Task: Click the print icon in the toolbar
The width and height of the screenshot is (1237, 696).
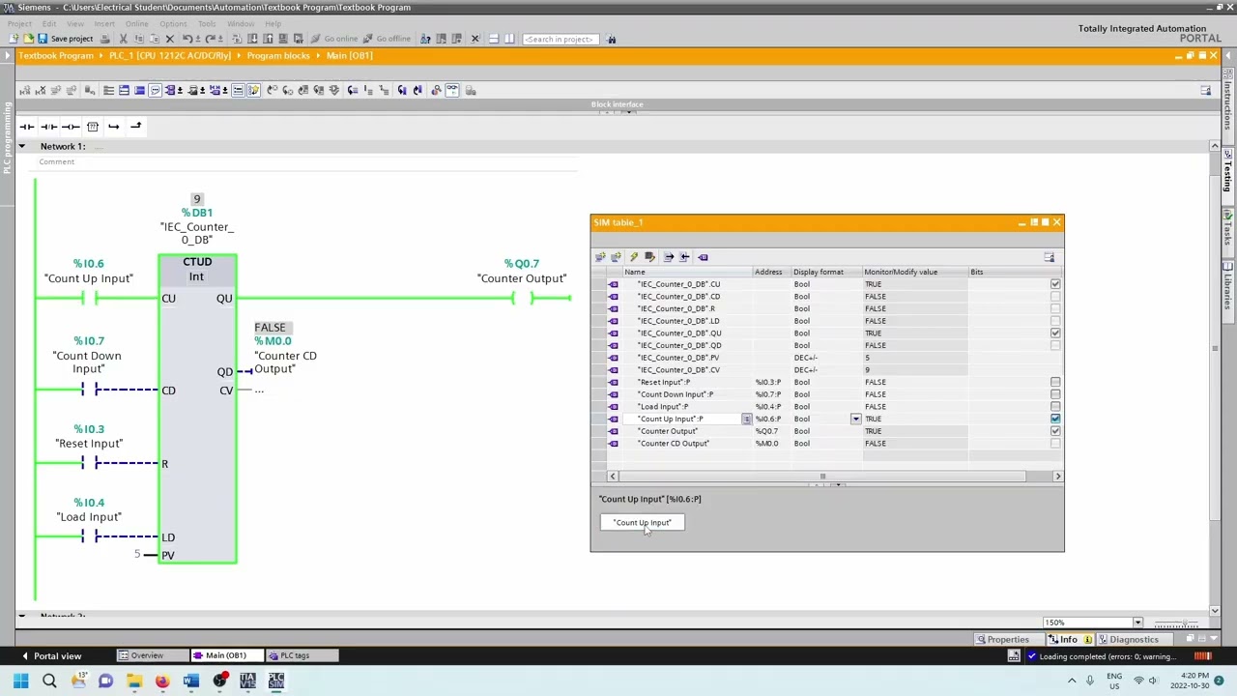Action: (105, 39)
